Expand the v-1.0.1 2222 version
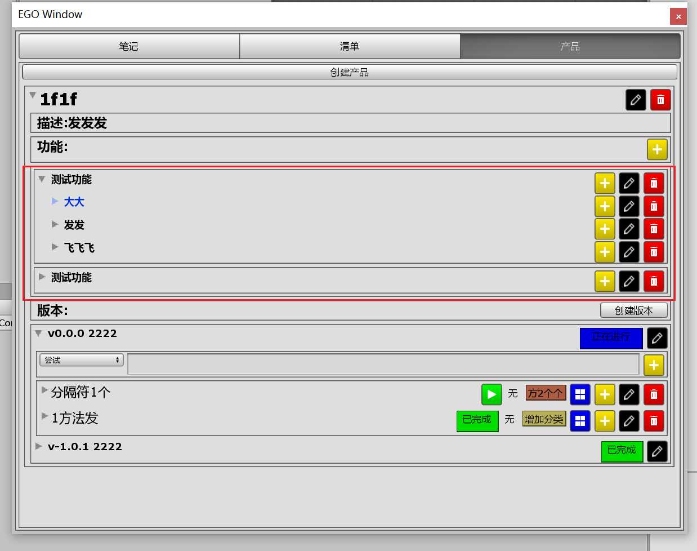 [39, 446]
